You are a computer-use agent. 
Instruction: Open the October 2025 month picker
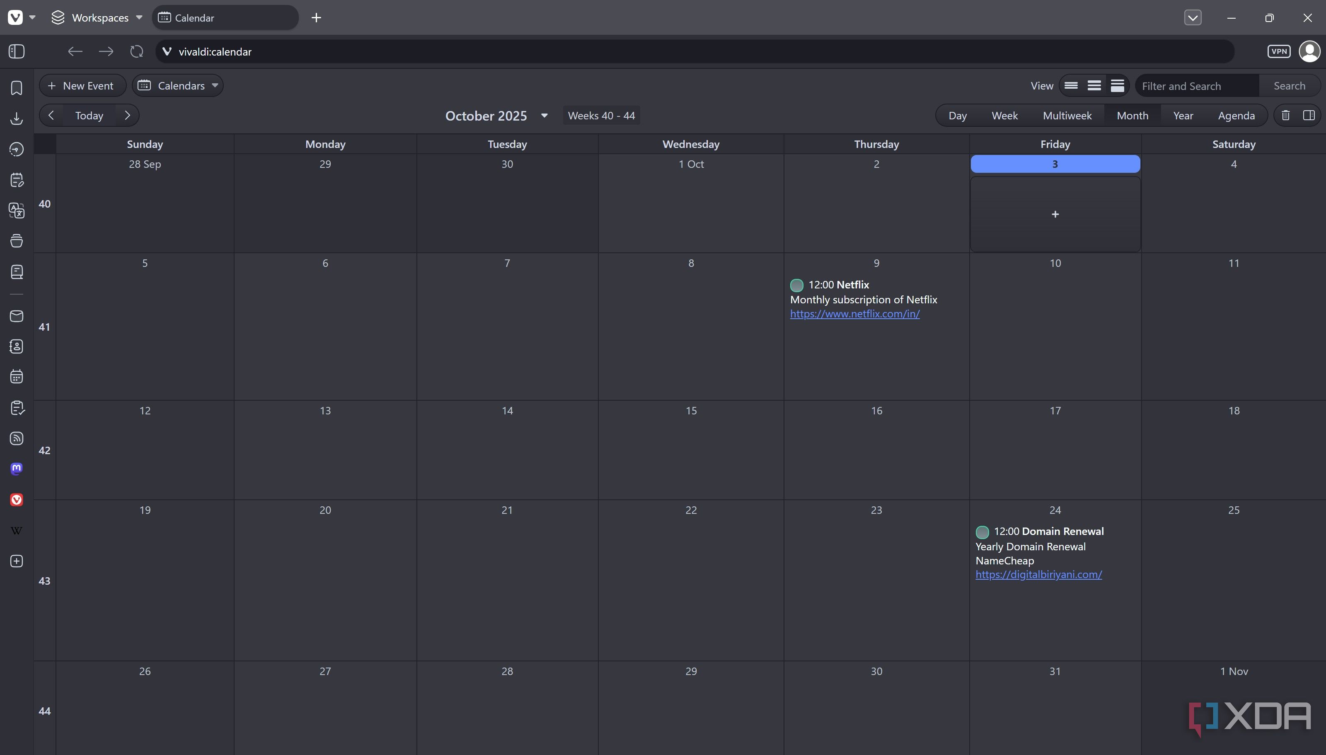(x=496, y=116)
